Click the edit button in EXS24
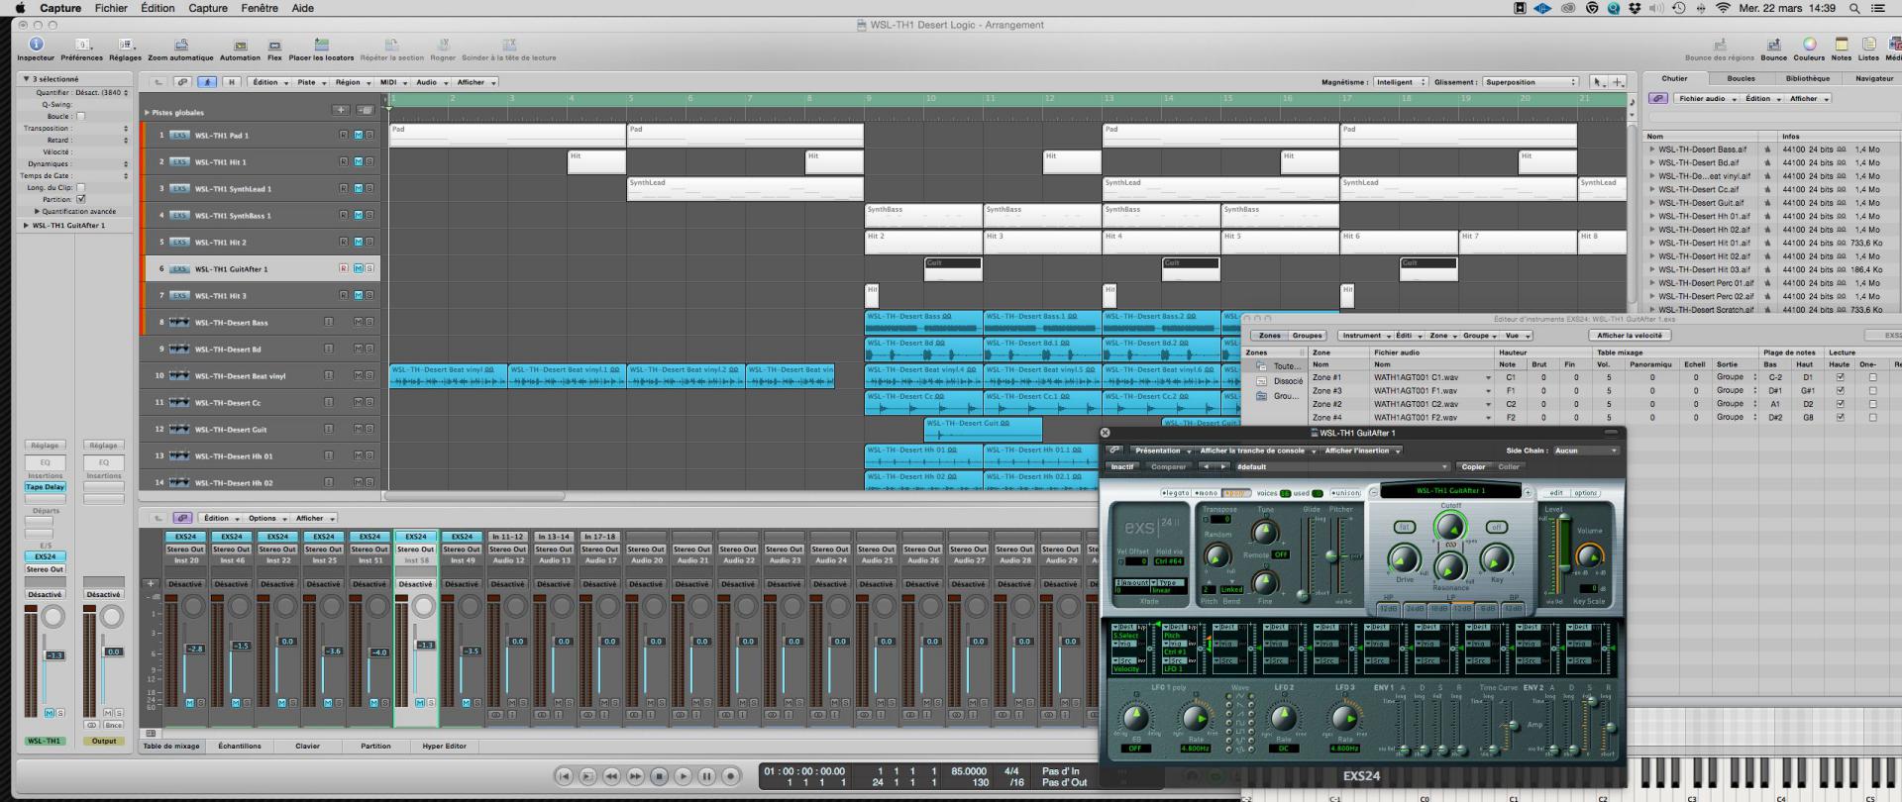Image resolution: width=1902 pixels, height=802 pixels. (1555, 493)
